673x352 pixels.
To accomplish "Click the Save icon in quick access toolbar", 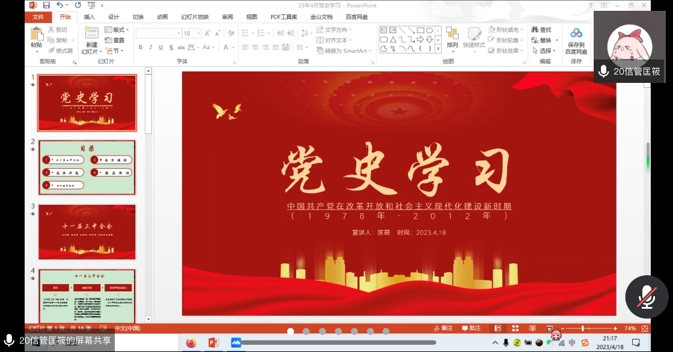I will (46, 5).
